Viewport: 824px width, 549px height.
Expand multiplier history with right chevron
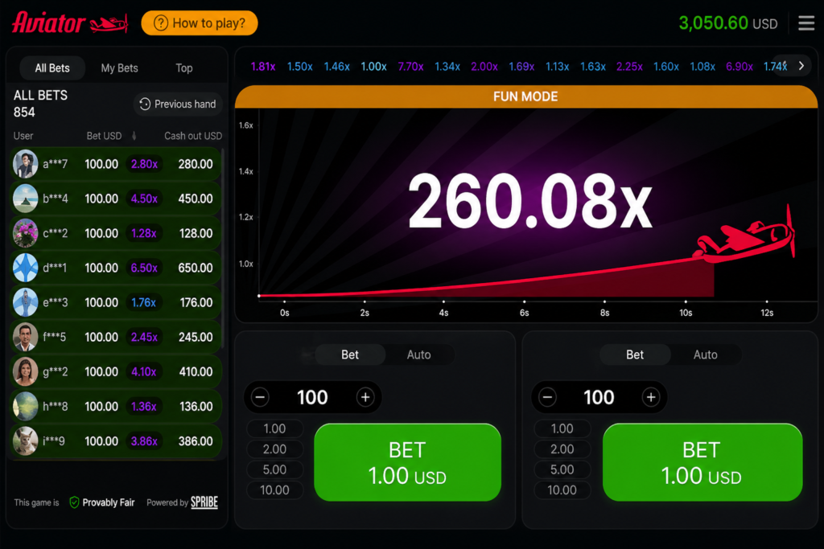tap(801, 66)
